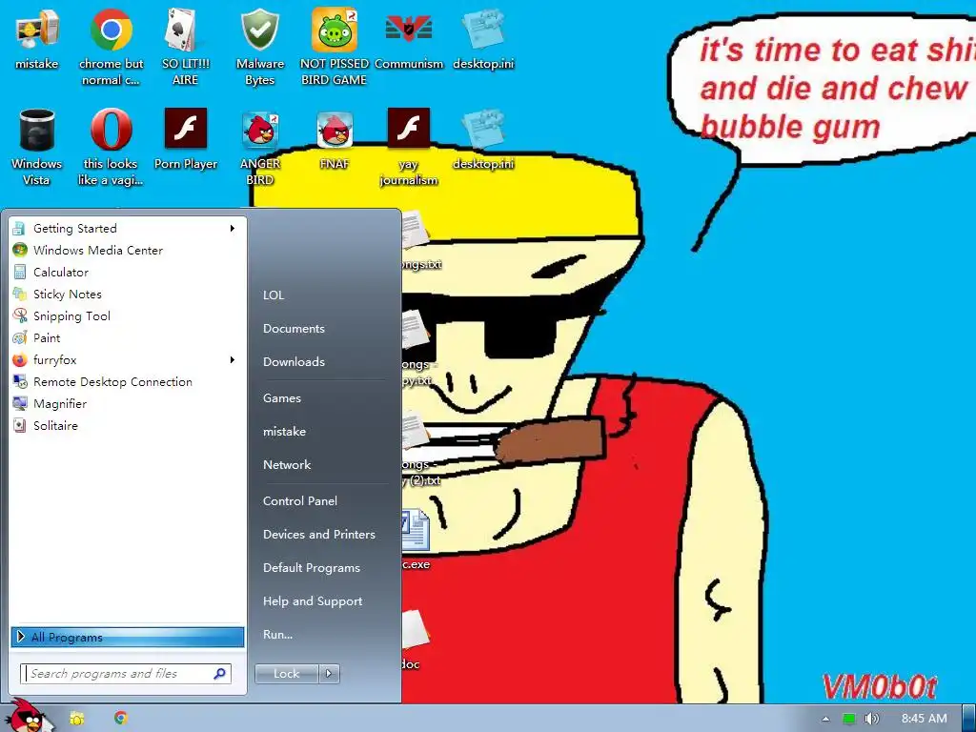This screenshot has height=732, width=976.
Task: Focus the 'Search programs and files' box
Action: 127,674
